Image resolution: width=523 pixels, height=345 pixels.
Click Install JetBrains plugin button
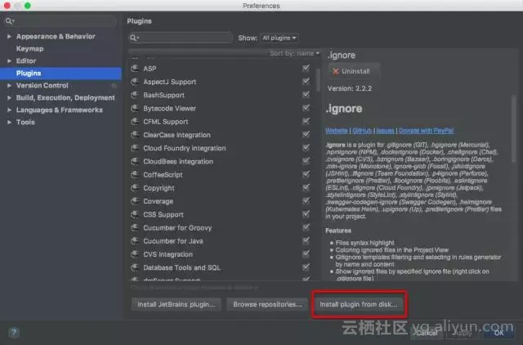click(x=177, y=304)
